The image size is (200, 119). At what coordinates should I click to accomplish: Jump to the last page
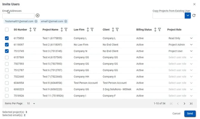[191, 103]
